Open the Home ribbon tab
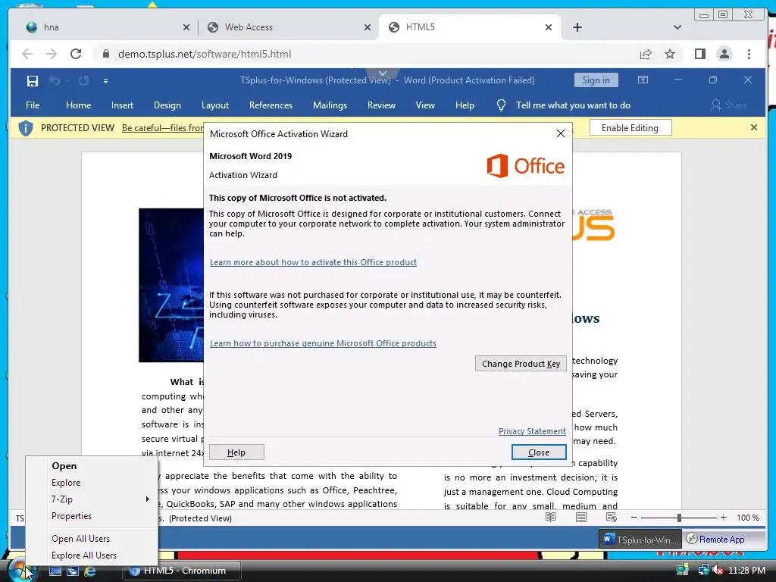 (78, 105)
